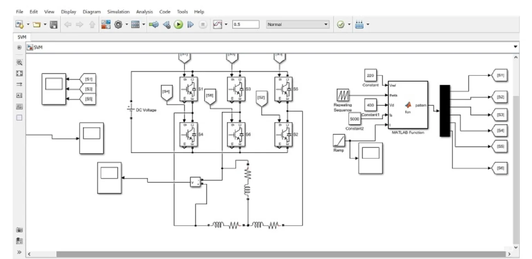Select the Zoom tool in left palette
The width and height of the screenshot is (532, 259).
click(x=19, y=63)
